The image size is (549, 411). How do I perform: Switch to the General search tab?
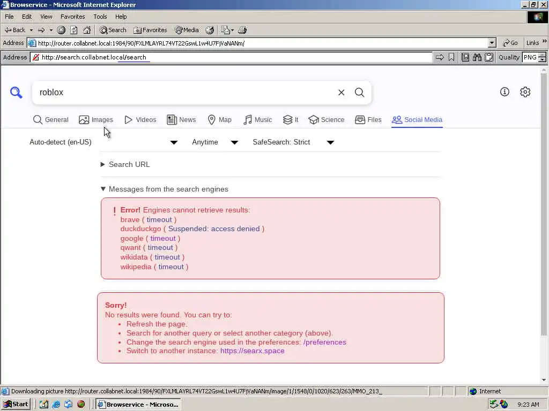(x=51, y=120)
